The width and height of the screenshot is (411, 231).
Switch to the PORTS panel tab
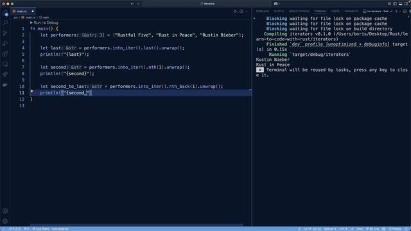pyautogui.click(x=335, y=12)
